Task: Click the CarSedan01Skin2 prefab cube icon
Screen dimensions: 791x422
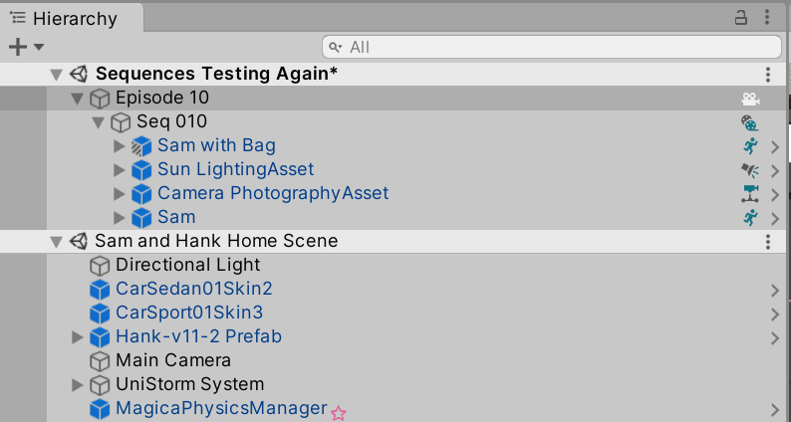Action: click(100, 290)
